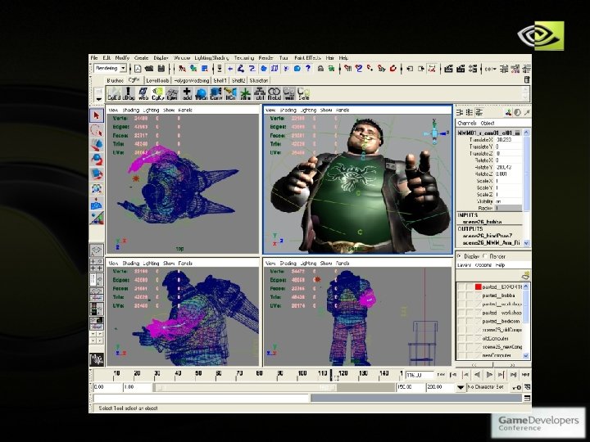Click the CgKy shelf icon
The height and width of the screenshot is (442, 590).
point(157,93)
